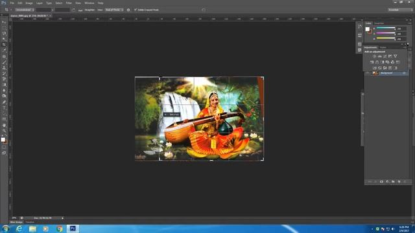Open the Window menu
The width and height of the screenshot is (415, 233).
point(89,3)
